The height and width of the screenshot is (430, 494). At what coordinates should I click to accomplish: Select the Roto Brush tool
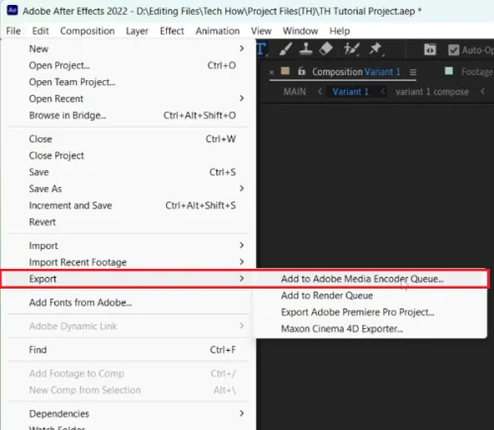point(351,49)
